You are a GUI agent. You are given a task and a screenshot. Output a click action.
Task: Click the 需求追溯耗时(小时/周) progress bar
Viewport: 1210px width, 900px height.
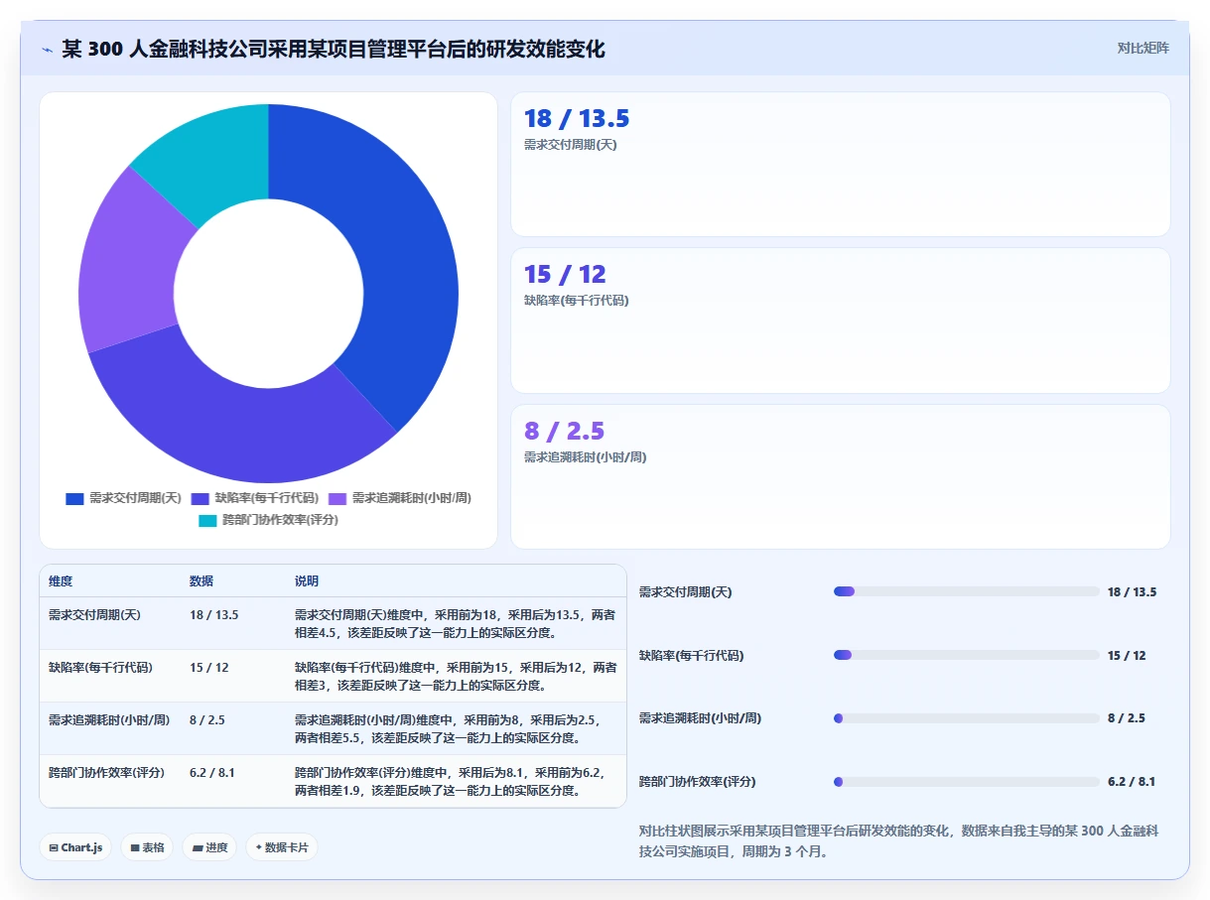pos(967,718)
